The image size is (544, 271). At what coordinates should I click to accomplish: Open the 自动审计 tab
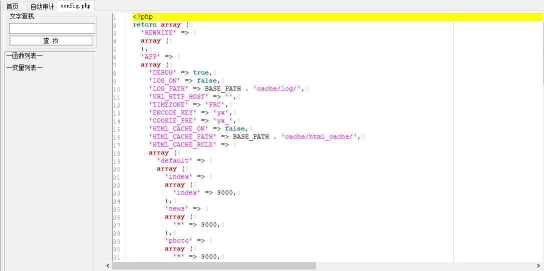pos(42,6)
